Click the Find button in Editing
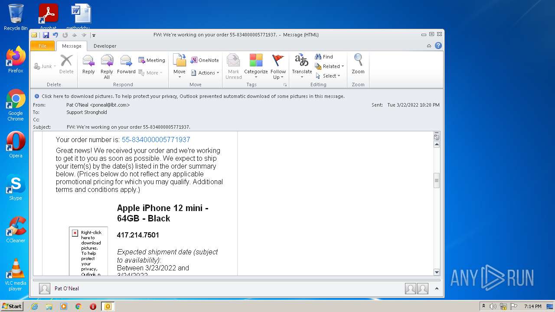 pyautogui.click(x=324, y=57)
